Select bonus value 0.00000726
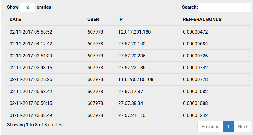 pos(195,56)
